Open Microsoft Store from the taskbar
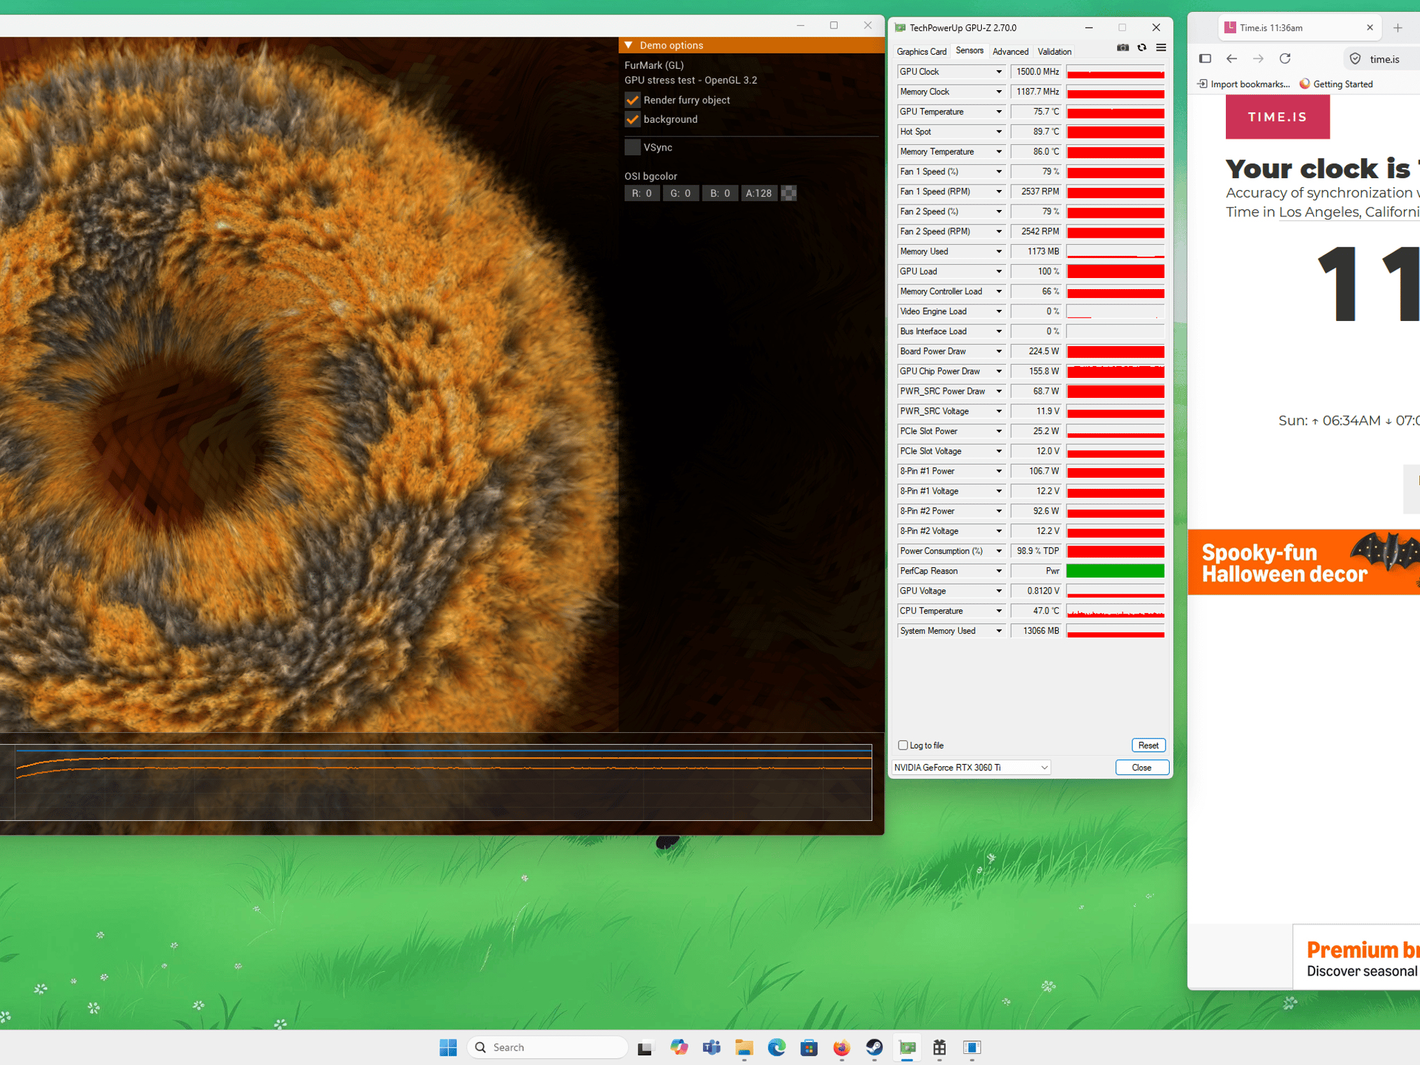This screenshot has width=1420, height=1065. (809, 1047)
